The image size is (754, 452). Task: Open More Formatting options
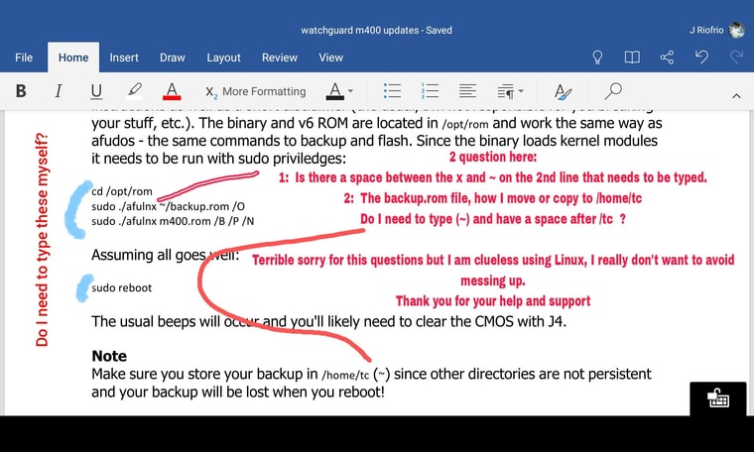click(x=255, y=91)
